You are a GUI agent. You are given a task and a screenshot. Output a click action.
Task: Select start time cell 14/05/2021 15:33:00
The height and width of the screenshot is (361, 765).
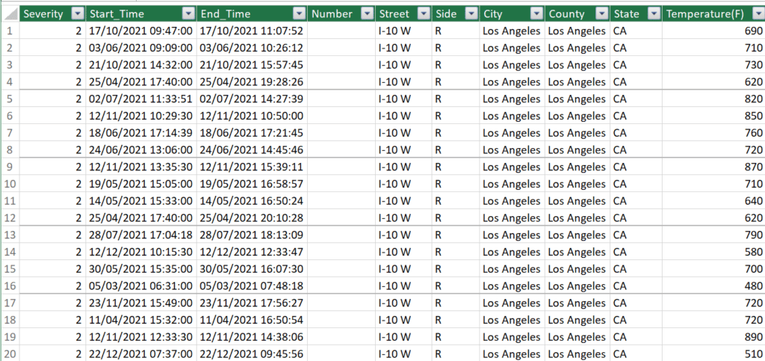pos(141,200)
